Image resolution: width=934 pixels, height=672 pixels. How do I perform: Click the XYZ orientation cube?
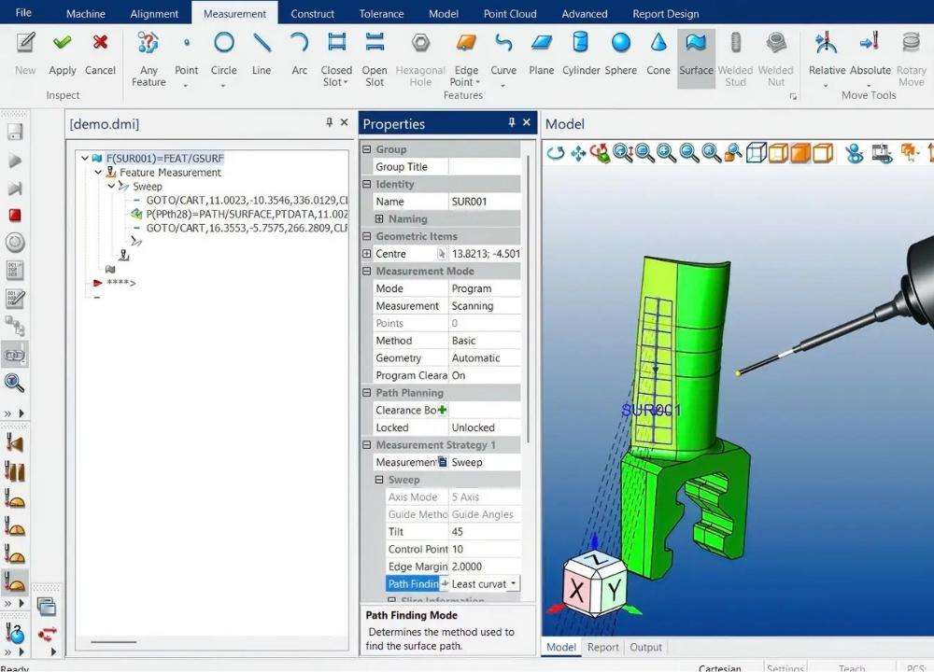[593, 584]
